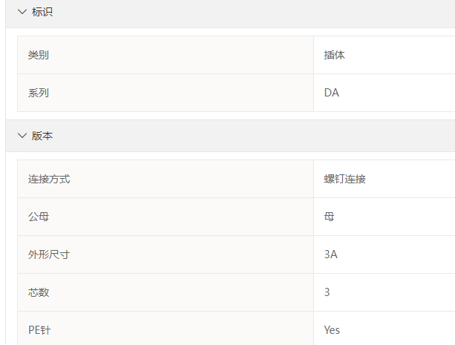Screen dimensions: 455x345
Task: Collapse the 版本 section chevron
Action: (x=22, y=136)
